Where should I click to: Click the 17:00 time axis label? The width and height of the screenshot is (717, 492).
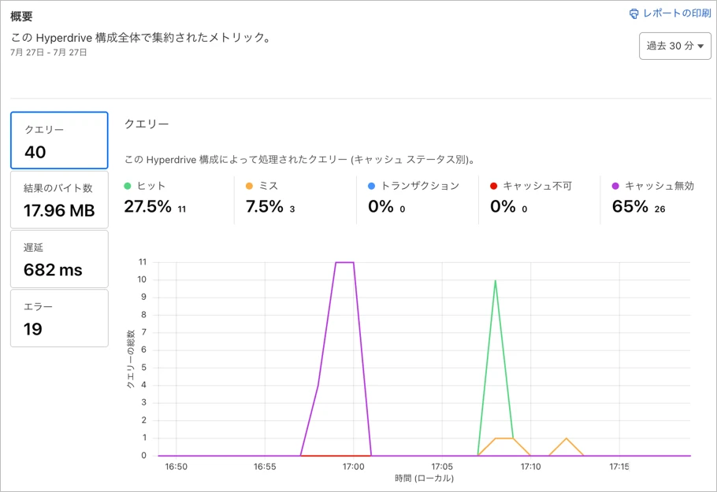[354, 467]
